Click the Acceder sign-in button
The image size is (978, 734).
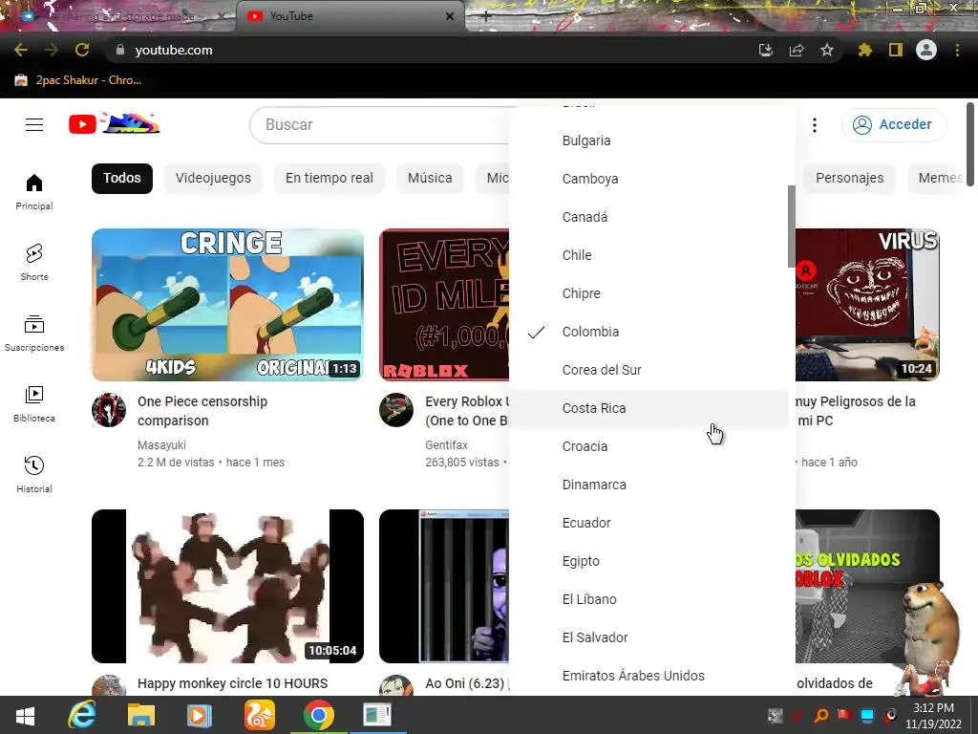(893, 125)
